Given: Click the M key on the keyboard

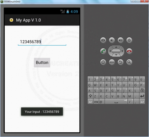Looking at the screenshot, I should [x=131, y=96].
